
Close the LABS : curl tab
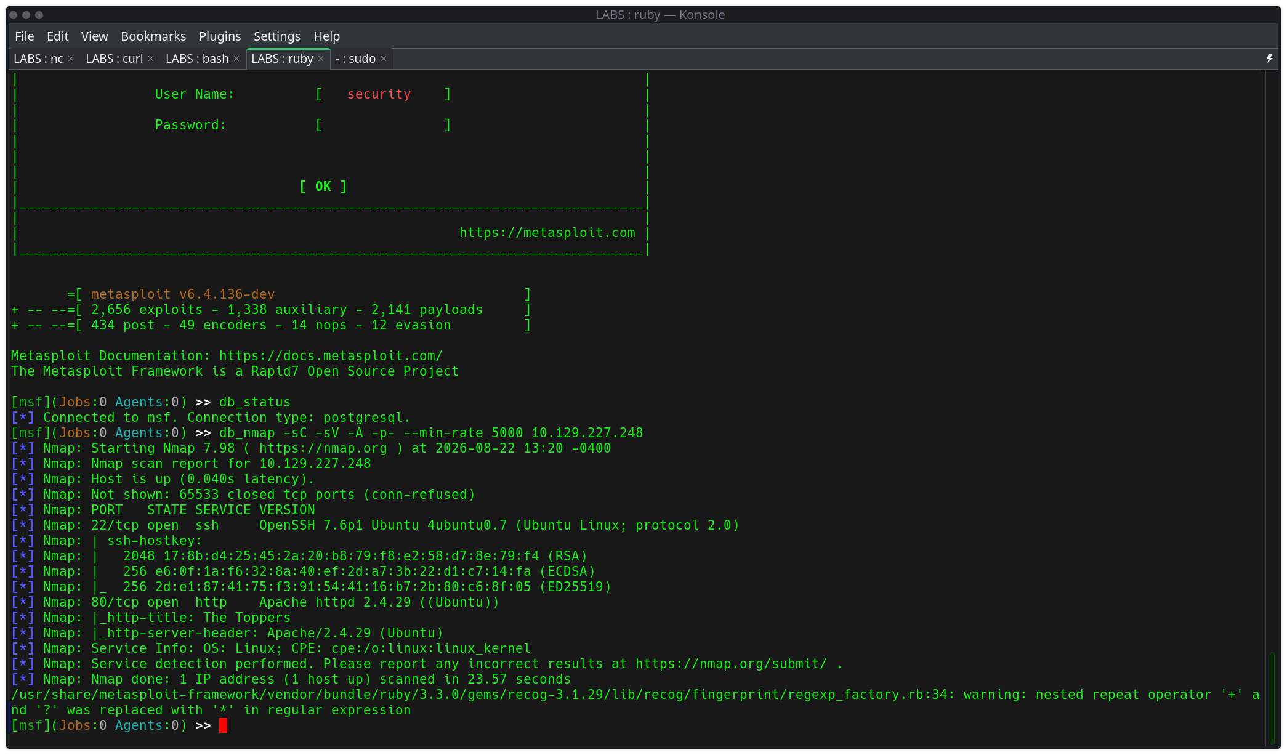pyautogui.click(x=151, y=59)
